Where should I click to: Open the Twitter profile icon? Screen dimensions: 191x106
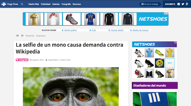[183, 4]
